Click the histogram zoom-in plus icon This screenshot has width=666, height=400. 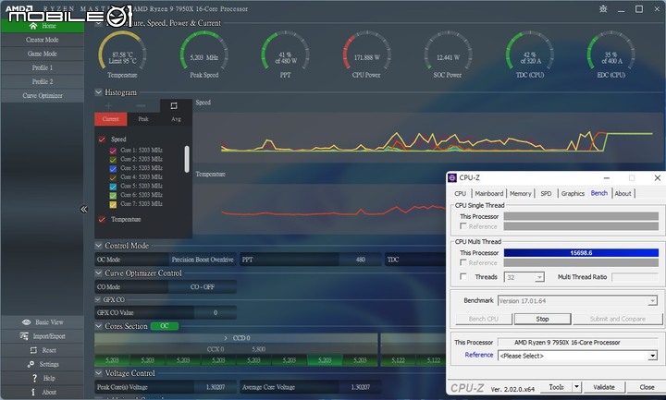(x=108, y=105)
